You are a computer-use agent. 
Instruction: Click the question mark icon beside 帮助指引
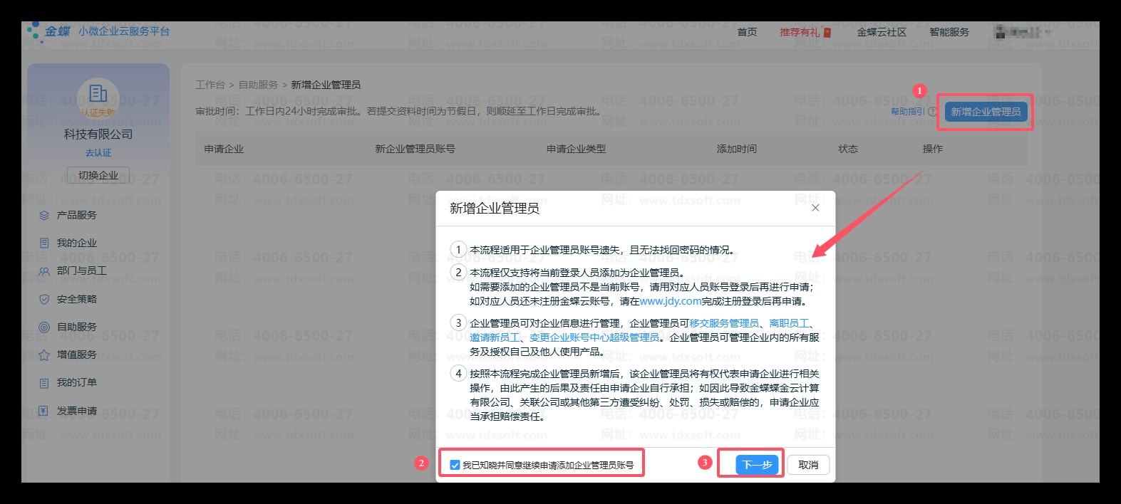[x=932, y=112]
